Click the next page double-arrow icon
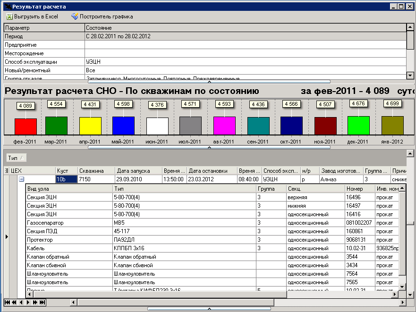Viewport: 416px width, 312px height. pos(35,302)
